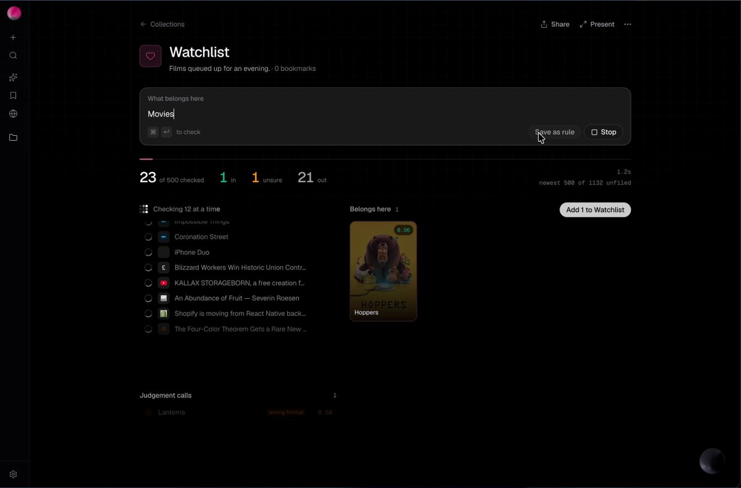Click Add 1 to Watchlist
The image size is (741, 488).
click(x=595, y=210)
